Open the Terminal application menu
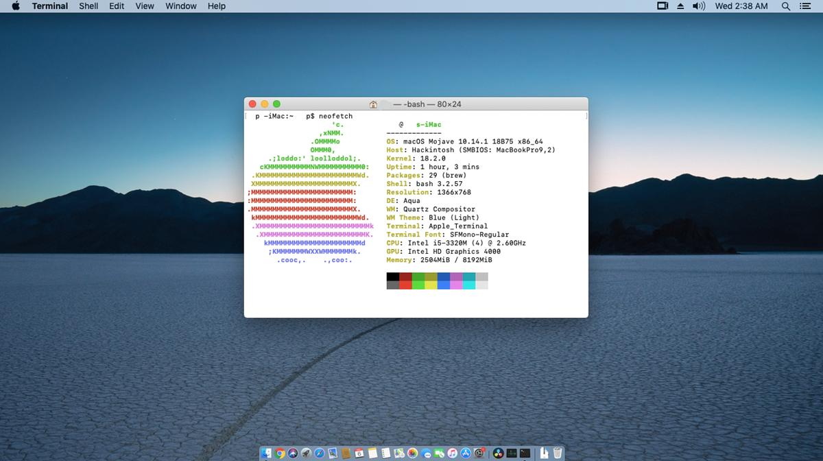The image size is (823, 461). (x=50, y=6)
